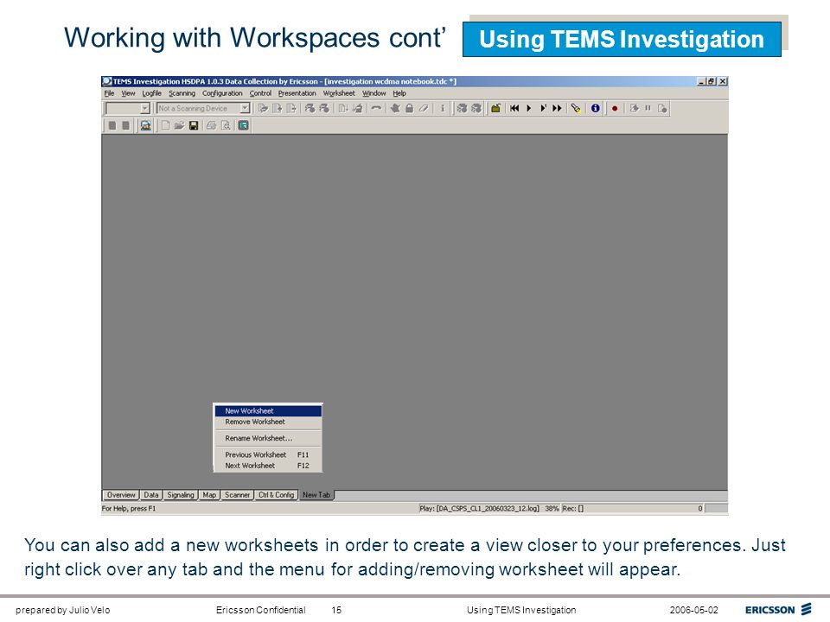Click the print icon in second toolbar
Viewport: 830px width, 622px height.
(211, 125)
